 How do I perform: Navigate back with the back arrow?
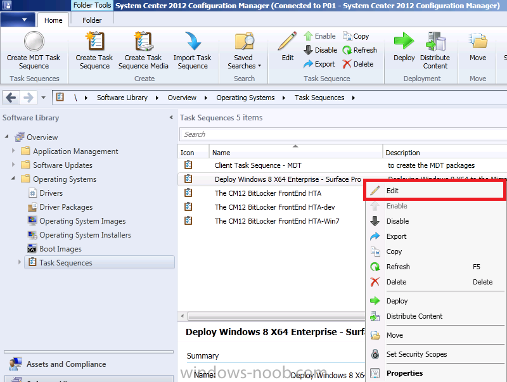pyautogui.click(x=11, y=98)
